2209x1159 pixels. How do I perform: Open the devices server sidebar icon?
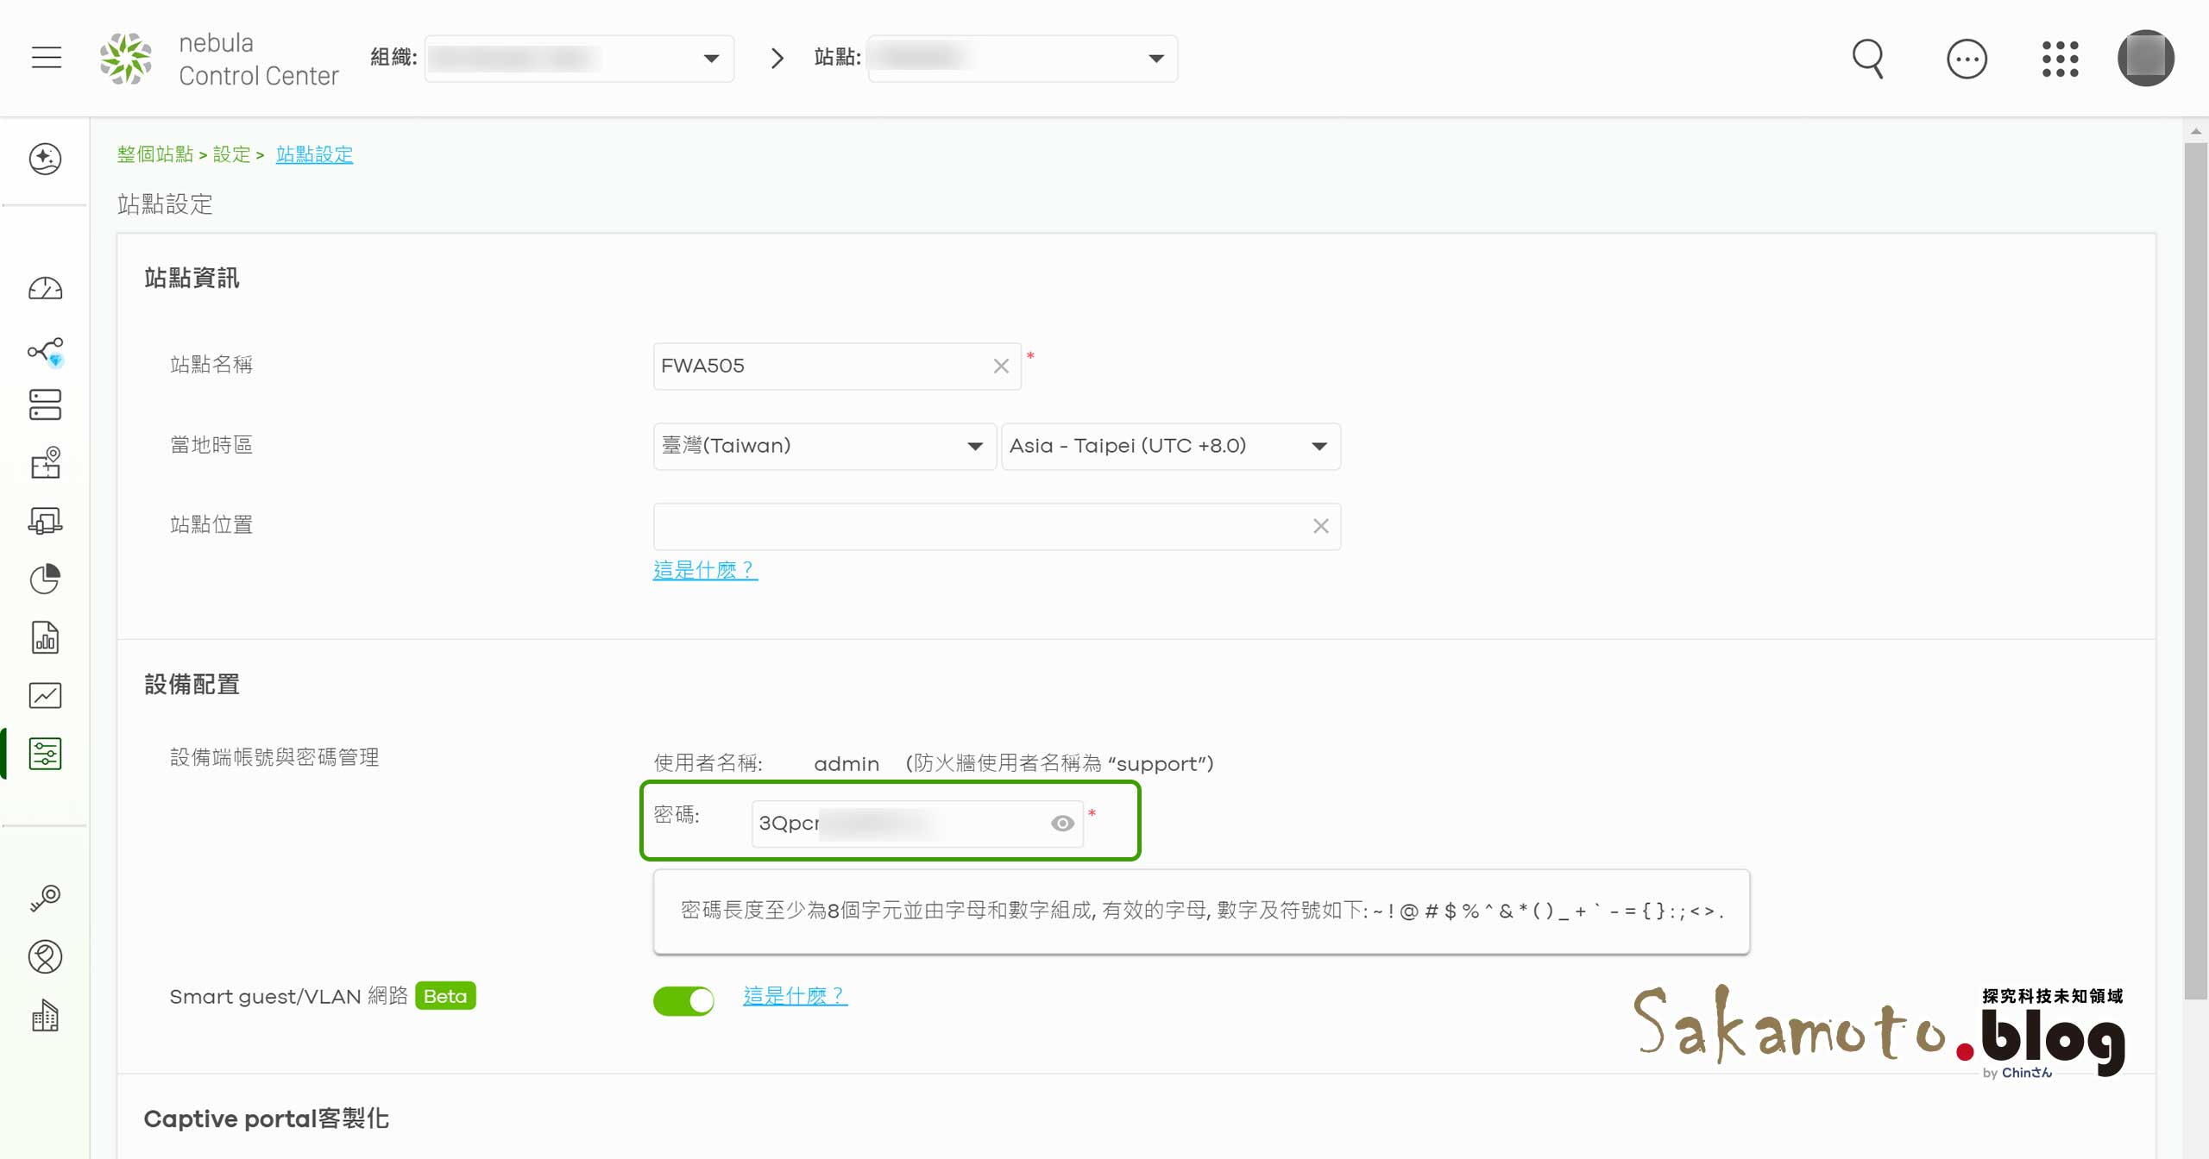pyautogui.click(x=45, y=405)
